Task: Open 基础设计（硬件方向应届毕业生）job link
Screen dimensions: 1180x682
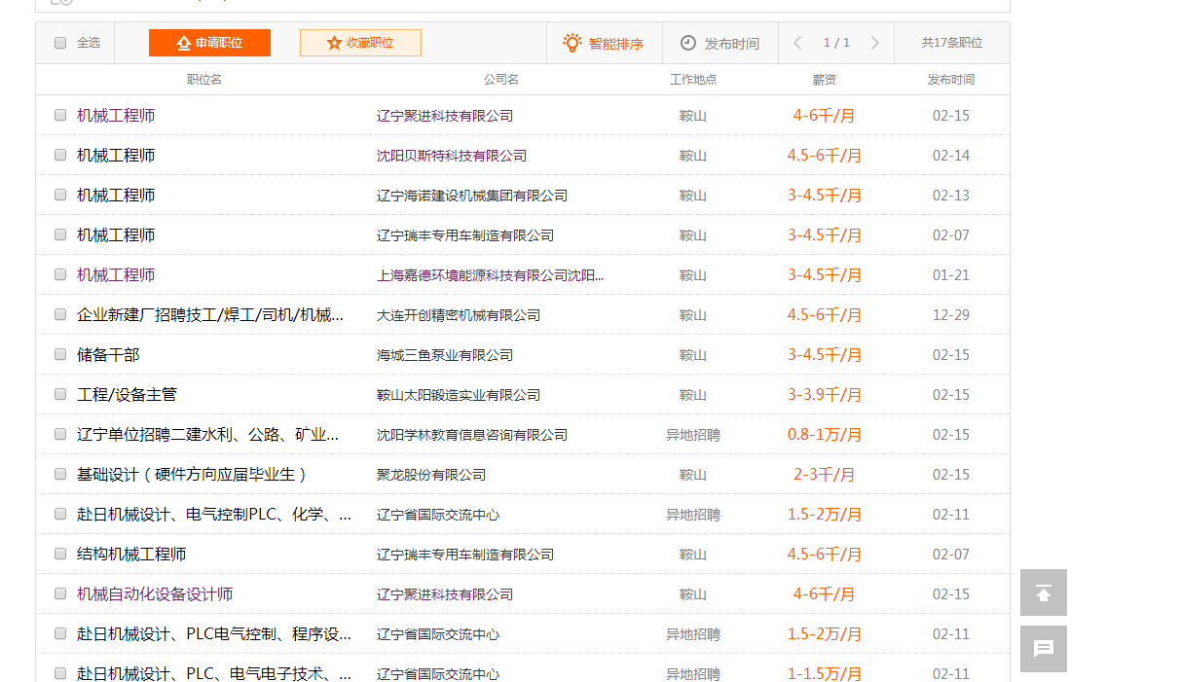Action: pyautogui.click(x=193, y=475)
